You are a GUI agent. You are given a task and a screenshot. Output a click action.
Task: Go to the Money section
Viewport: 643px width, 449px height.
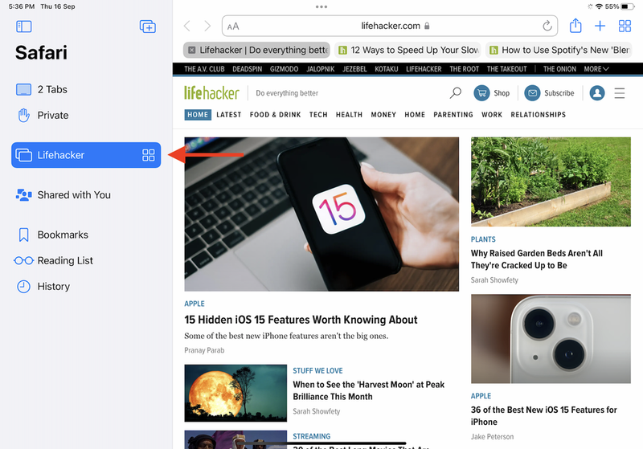click(x=383, y=115)
